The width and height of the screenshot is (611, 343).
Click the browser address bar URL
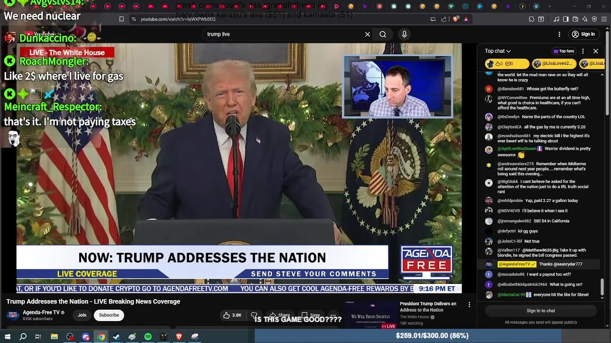click(x=178, y=19)
